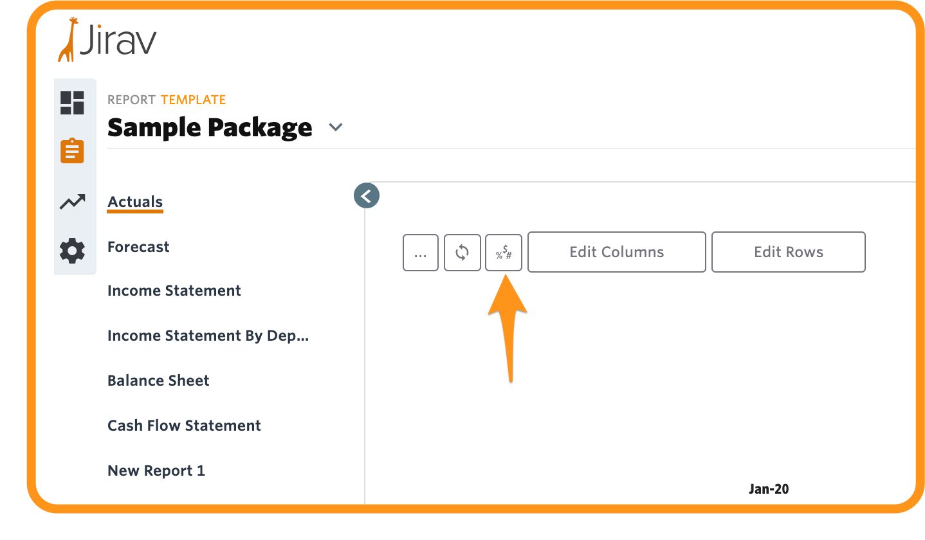The image size is (925, 540).
Task: Open the settings gear icon
Action: [72, 250]
